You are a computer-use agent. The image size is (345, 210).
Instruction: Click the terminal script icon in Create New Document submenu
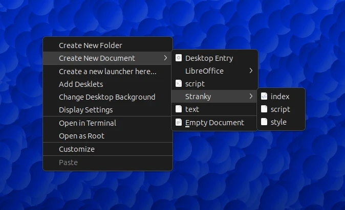tap(179, 83)
